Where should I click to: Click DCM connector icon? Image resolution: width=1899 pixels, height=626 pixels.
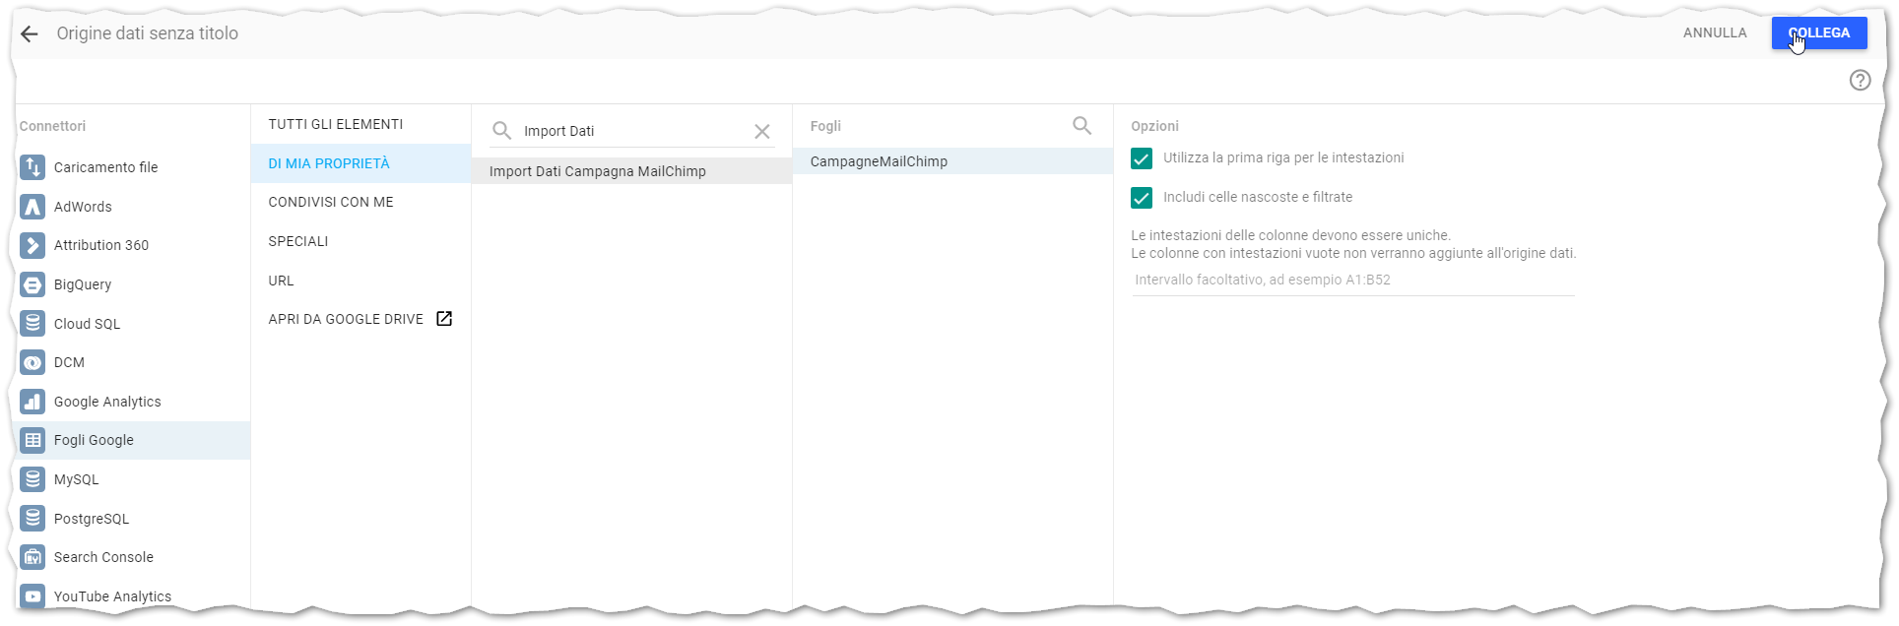(x=33, y=362)
